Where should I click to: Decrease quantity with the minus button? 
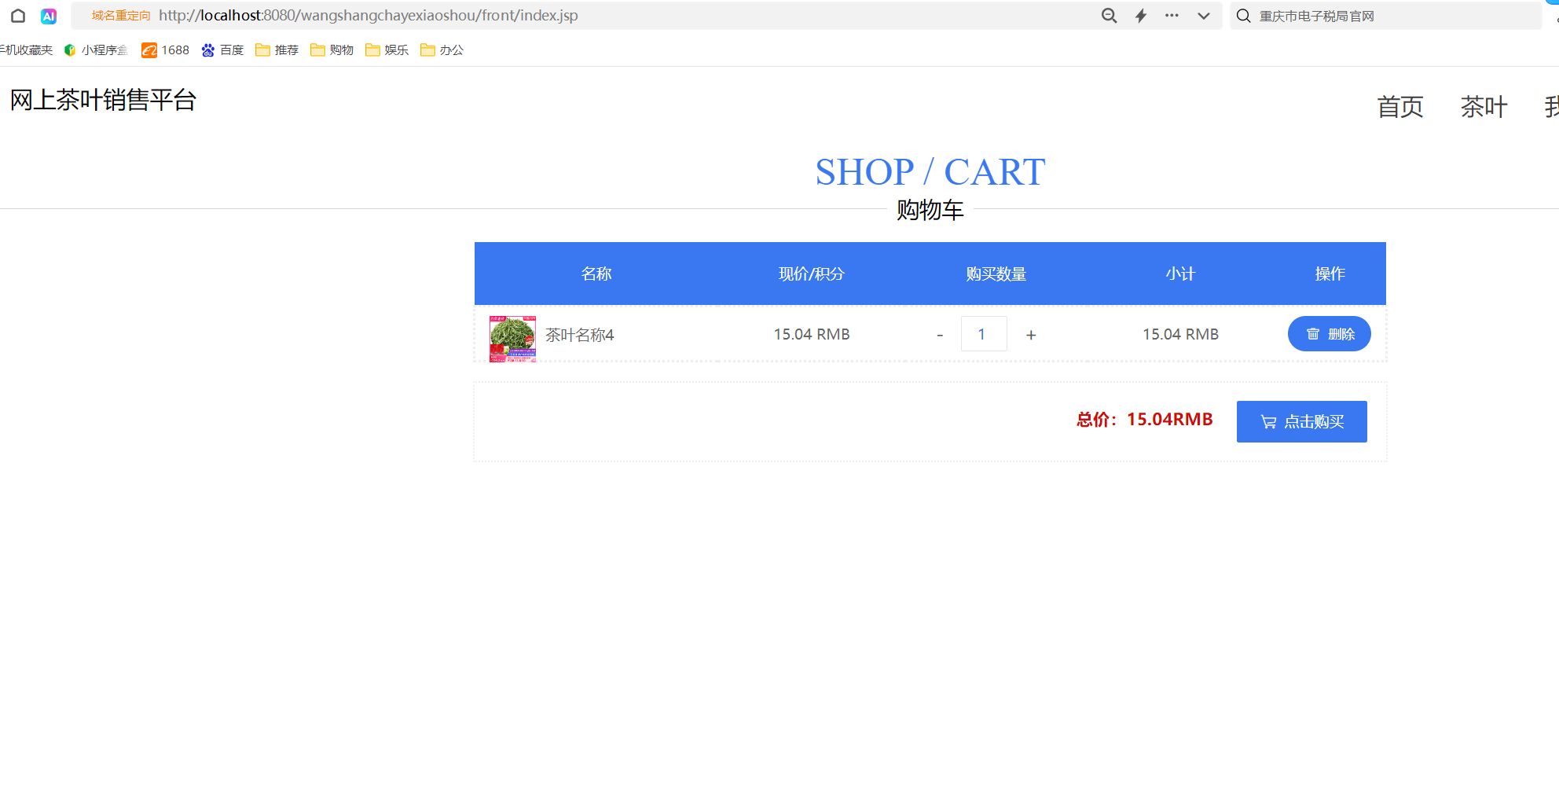940,335
